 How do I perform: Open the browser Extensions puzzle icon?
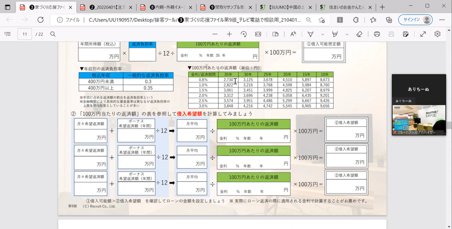[356, 20]
